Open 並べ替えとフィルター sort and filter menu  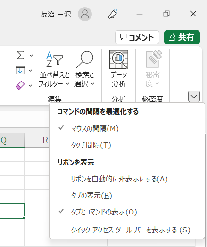pos(54,69)
